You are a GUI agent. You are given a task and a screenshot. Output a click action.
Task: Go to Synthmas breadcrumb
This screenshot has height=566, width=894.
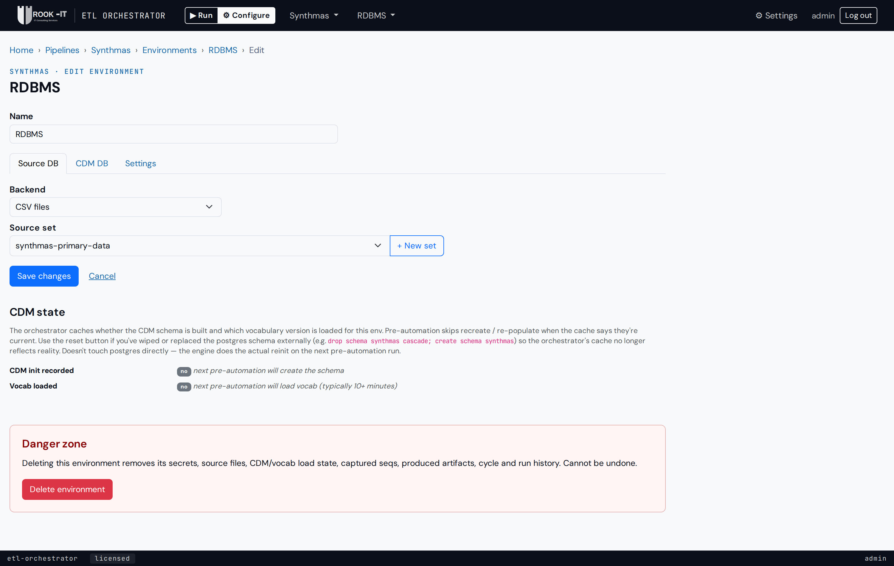[111, 50]
